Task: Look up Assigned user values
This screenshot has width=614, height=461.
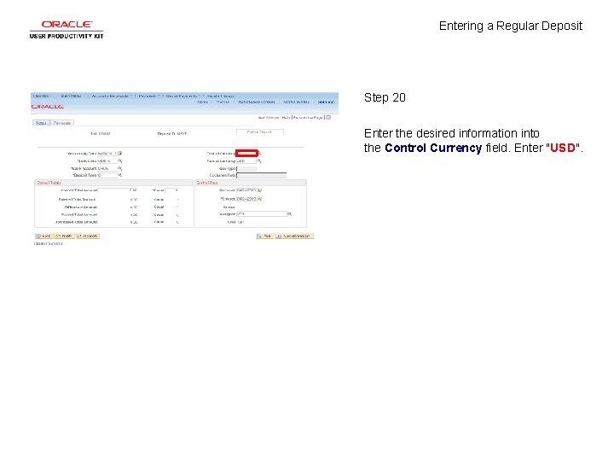Action: coord(289,214)
